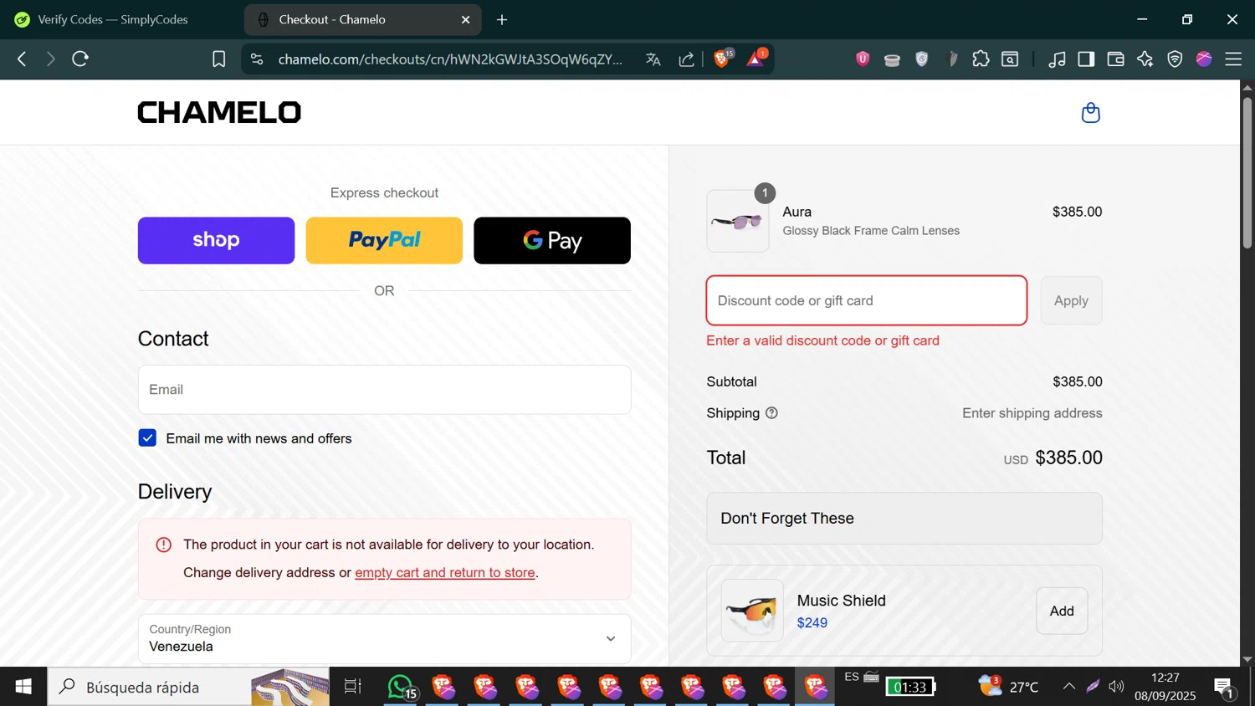This screenshot has width=1255, height=706.
Task: Click the Windows search box Búsqueda rápida
Action: click(x=189, y=687)
